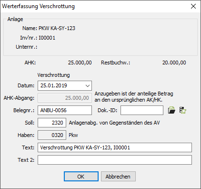
Task: Click the Anlage group box title
Action: pyautogui.click(x=15, y=19)
